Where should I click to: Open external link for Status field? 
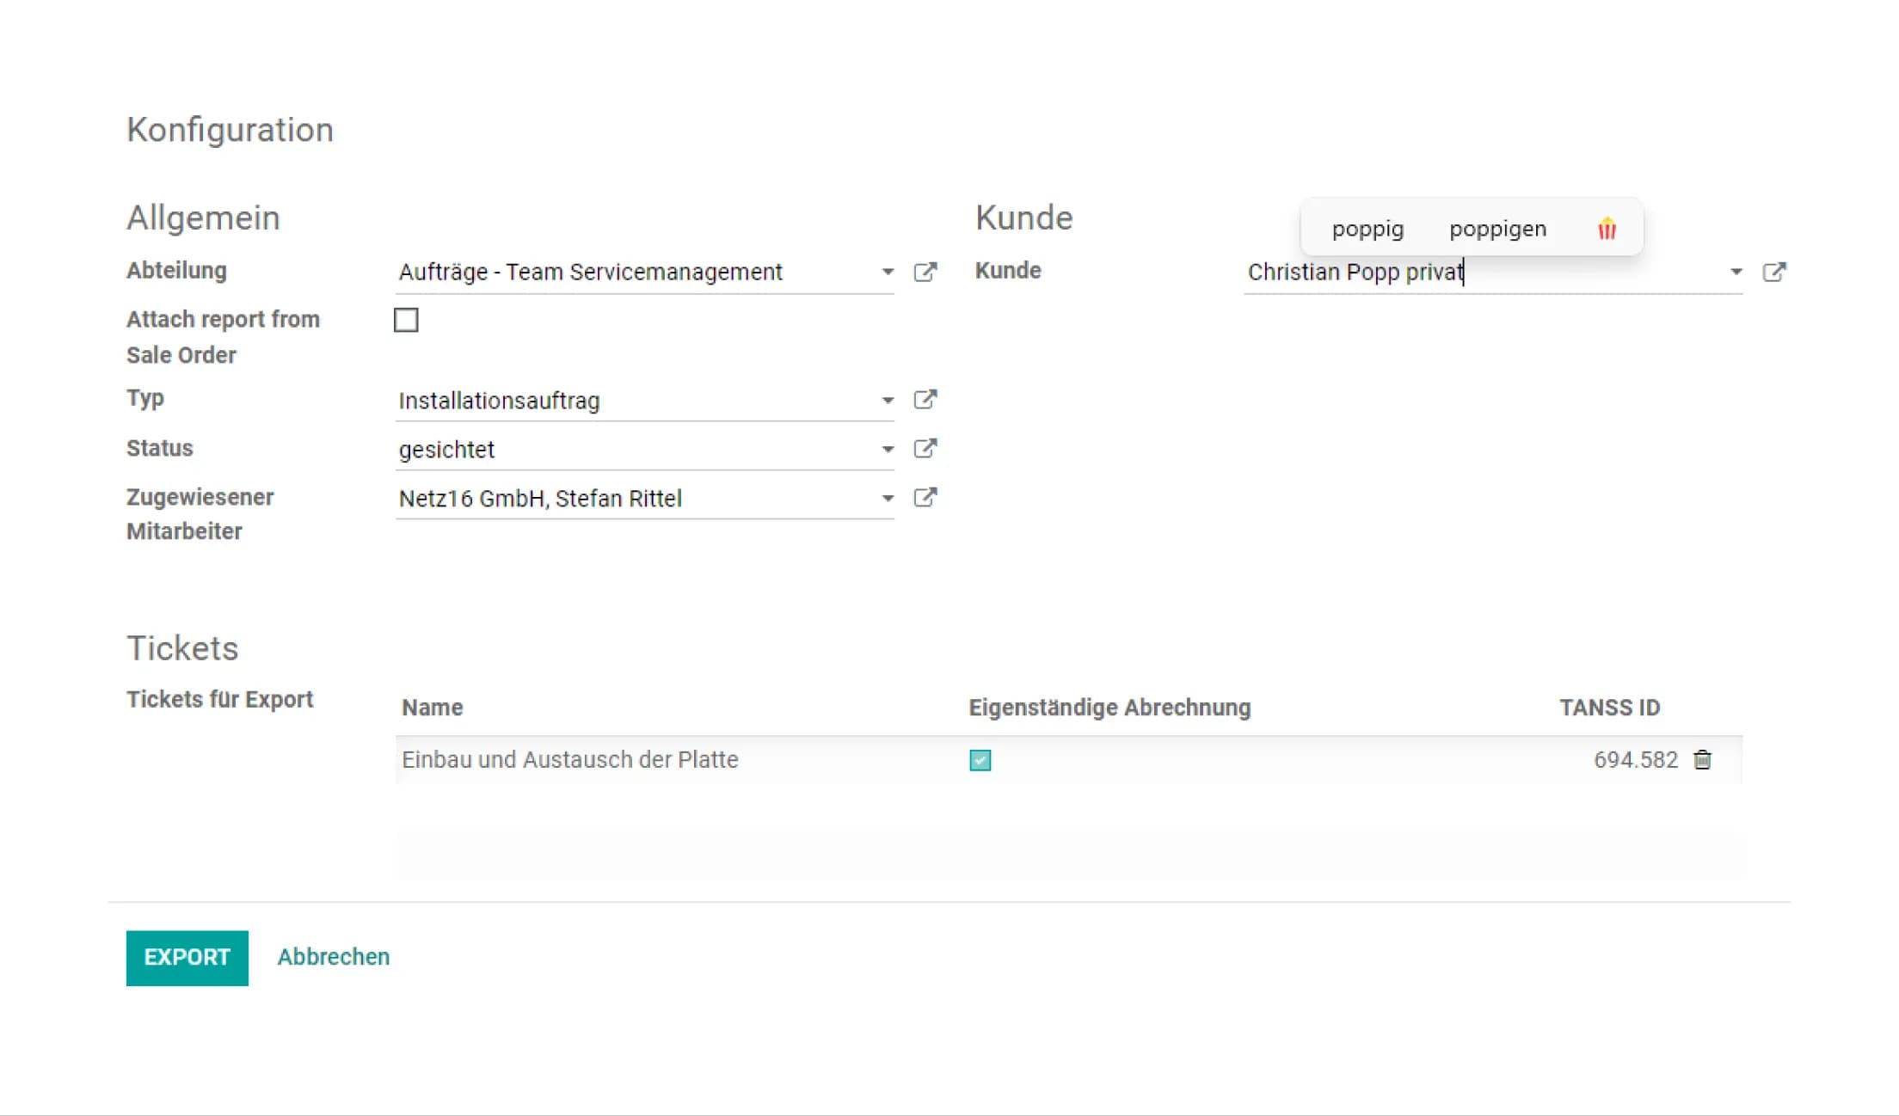(925, 449)
